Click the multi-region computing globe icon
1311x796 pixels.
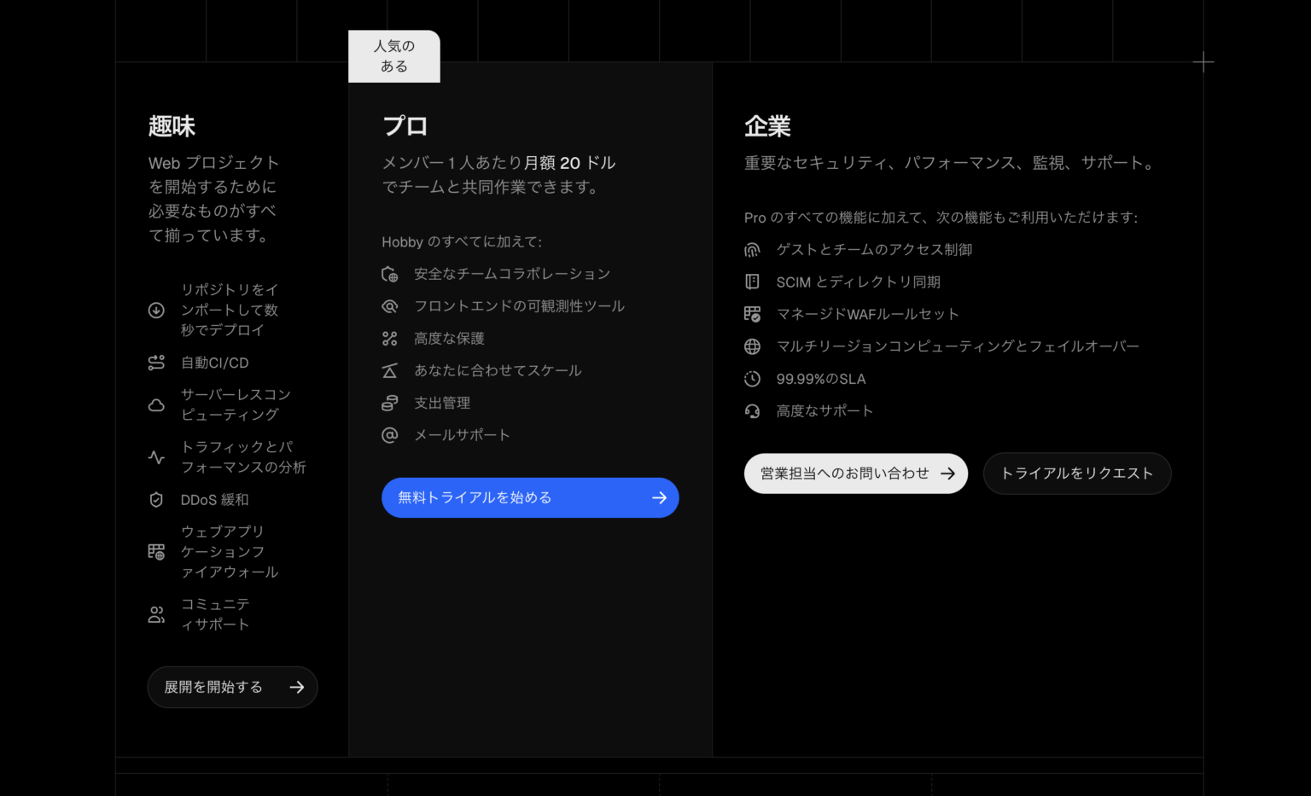click(x=753, y=346)
